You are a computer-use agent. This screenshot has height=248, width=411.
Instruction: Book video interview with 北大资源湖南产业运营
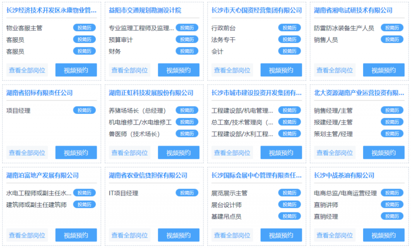pos(384,152)
